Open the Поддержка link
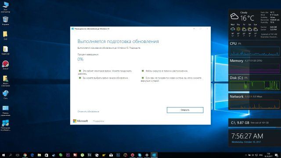The width and height of the screenshot is (281, 158). point(98,121)
